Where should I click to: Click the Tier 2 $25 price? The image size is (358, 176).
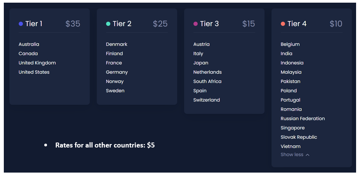(x=160, y=24)
